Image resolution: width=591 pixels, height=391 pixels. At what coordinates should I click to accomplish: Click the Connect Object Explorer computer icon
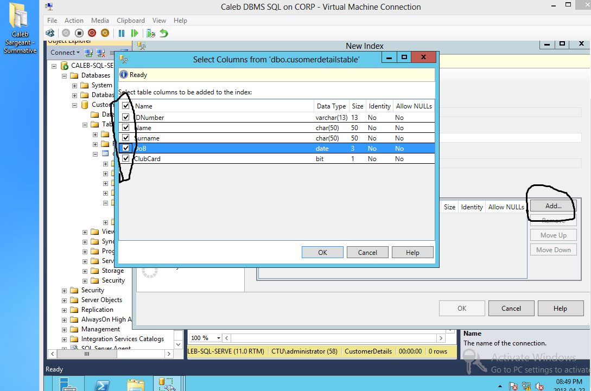click(x=88, y=53)
